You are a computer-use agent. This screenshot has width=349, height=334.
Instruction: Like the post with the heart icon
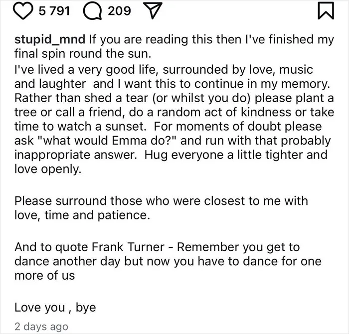pyautogui.click(x=23, y=10)
